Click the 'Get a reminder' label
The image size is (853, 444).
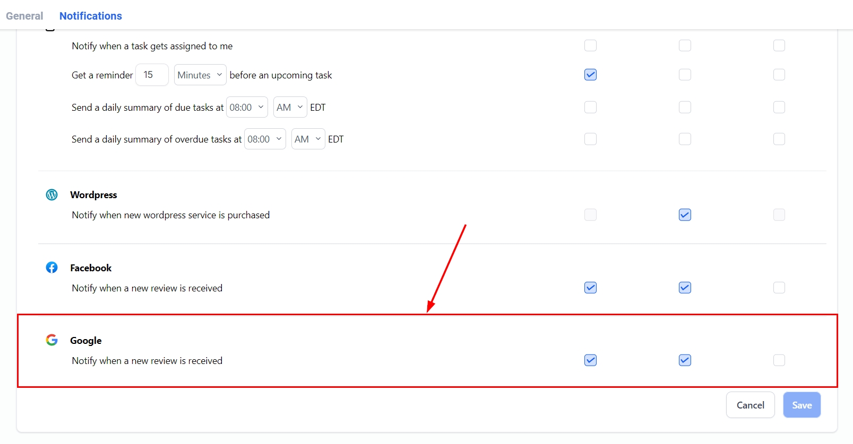(102, 75)
